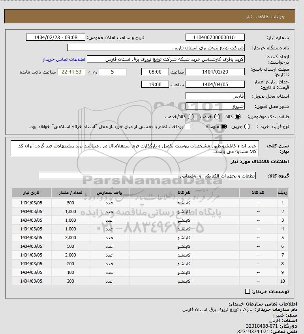Click row number 2 in the goods table
304x334 pixels.
point(283,211)
